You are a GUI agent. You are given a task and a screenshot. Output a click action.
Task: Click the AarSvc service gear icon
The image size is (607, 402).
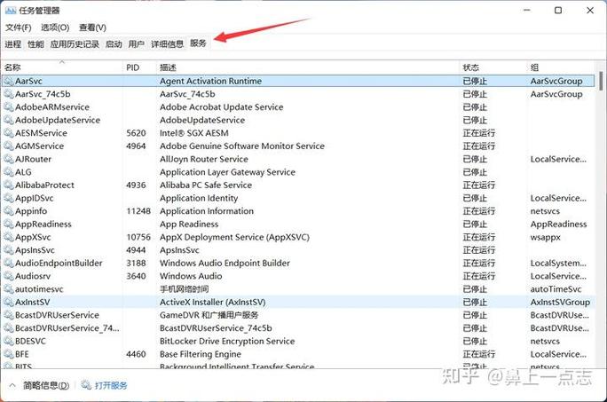[x=9, y=81]
